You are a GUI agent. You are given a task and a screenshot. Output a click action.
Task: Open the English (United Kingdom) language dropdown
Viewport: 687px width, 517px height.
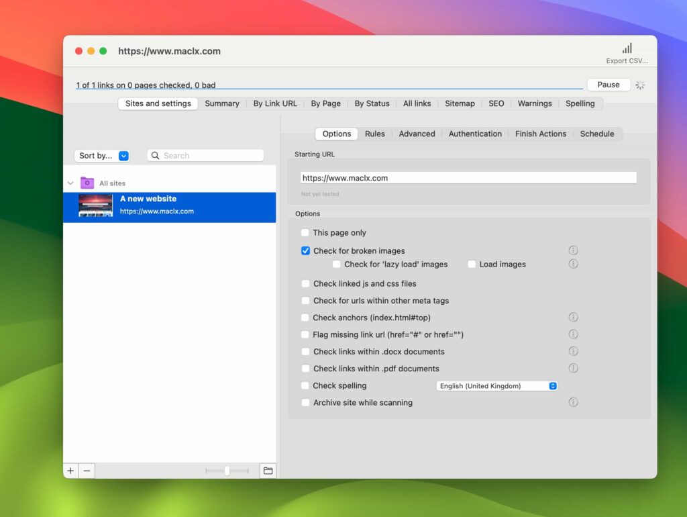click(496, 385)
